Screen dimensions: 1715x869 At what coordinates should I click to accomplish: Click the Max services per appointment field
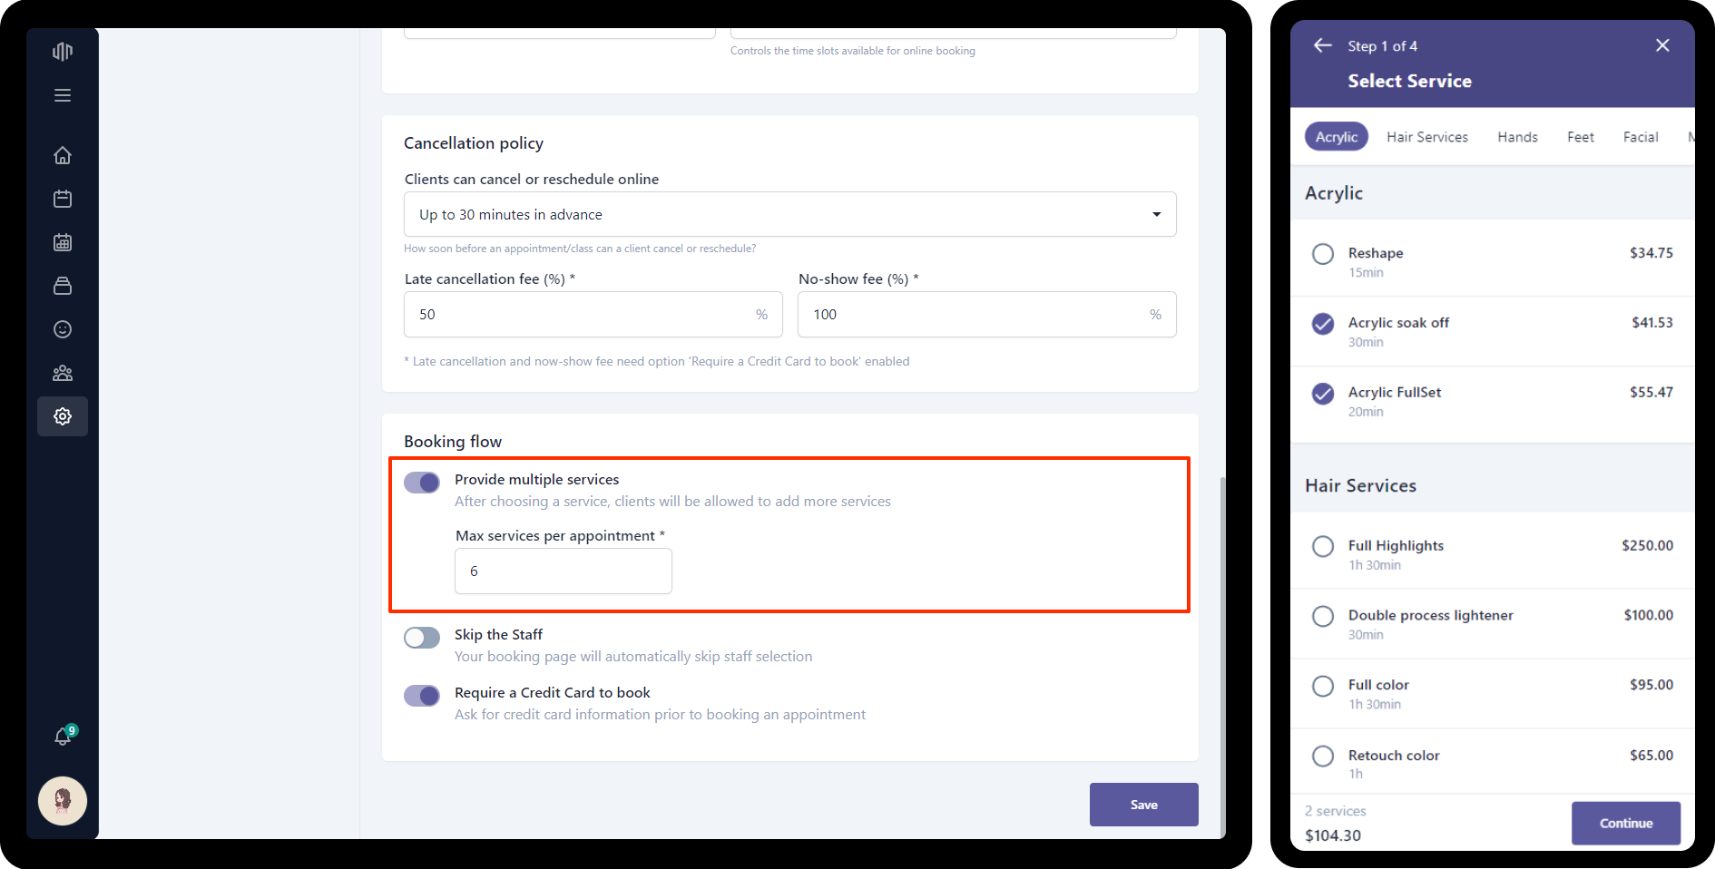click(x=563, y=571)
